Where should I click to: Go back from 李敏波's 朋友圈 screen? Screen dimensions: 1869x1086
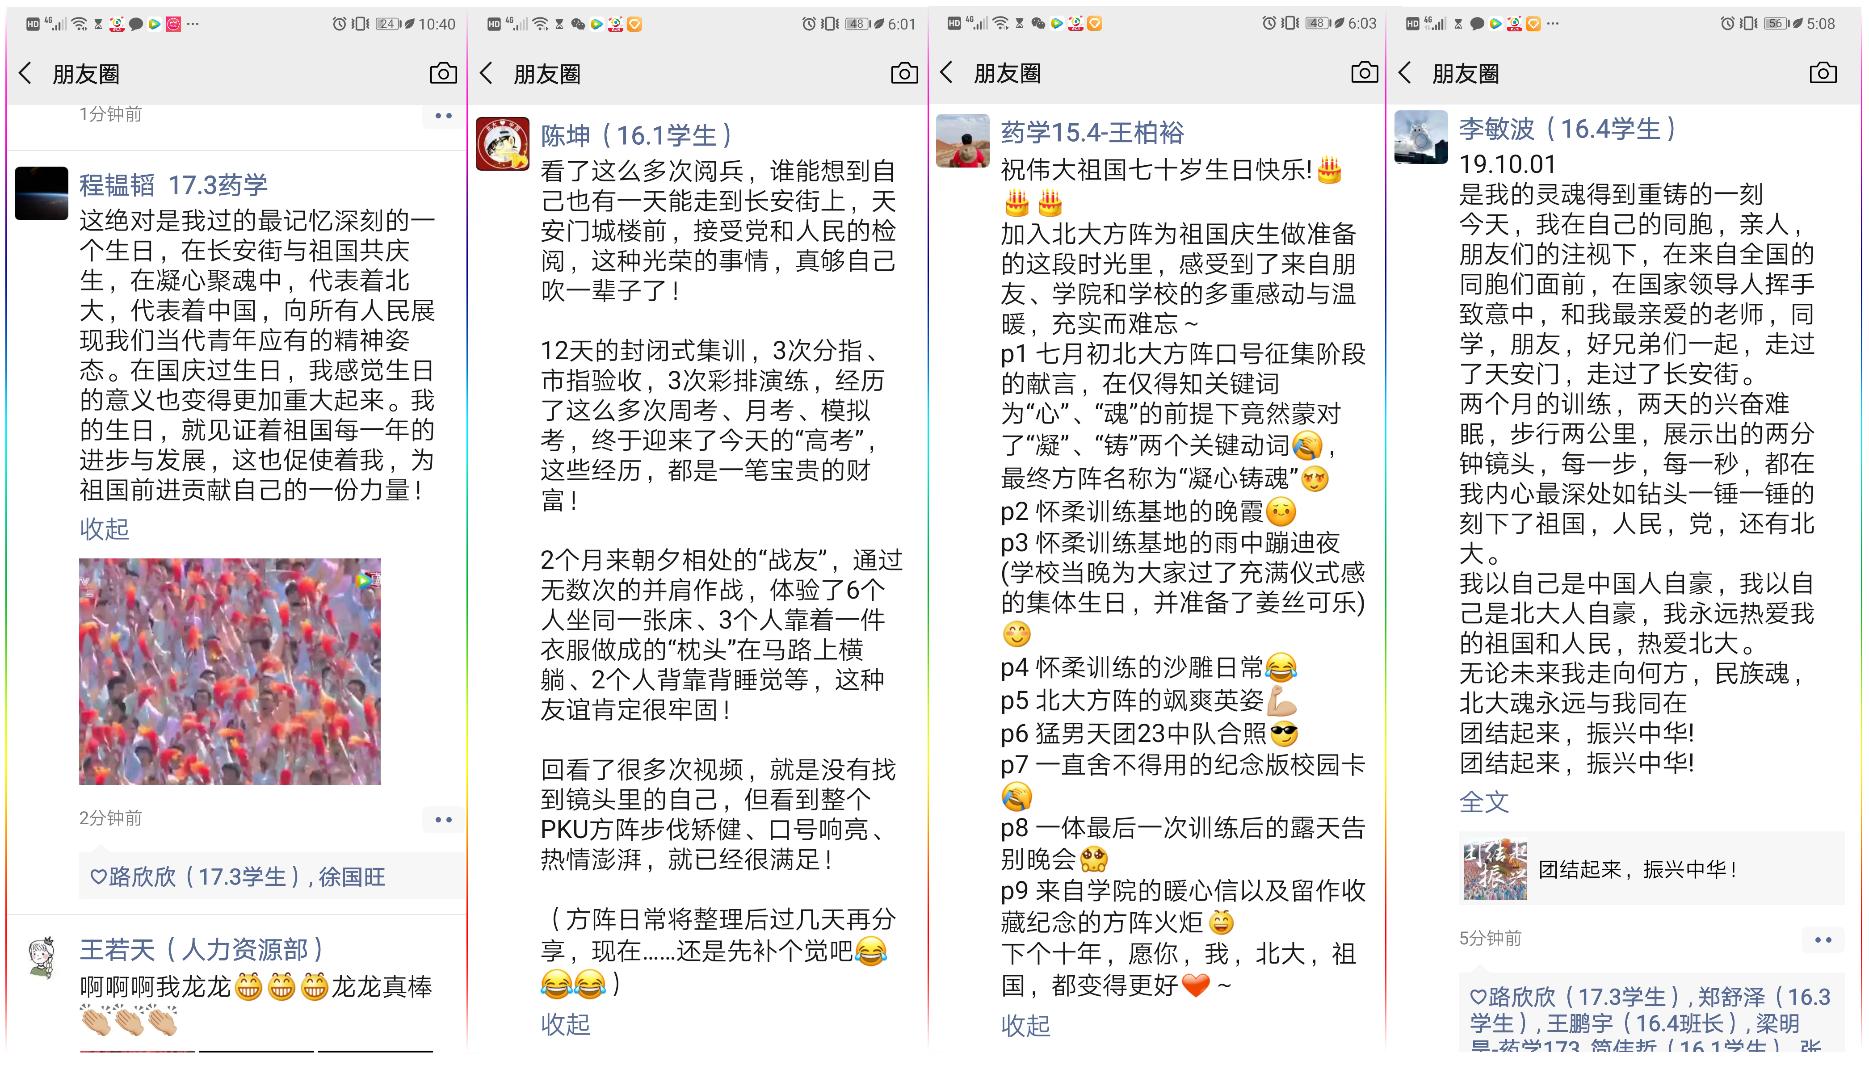(1404, 73)
